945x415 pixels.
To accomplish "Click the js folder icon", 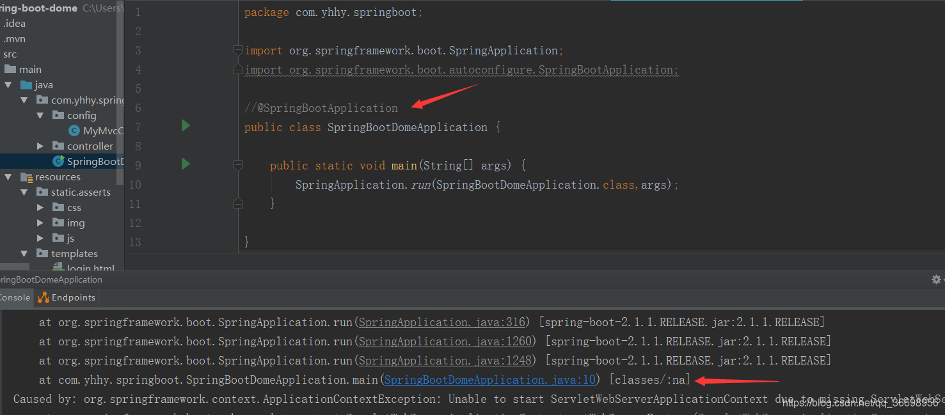I will 58,238.
